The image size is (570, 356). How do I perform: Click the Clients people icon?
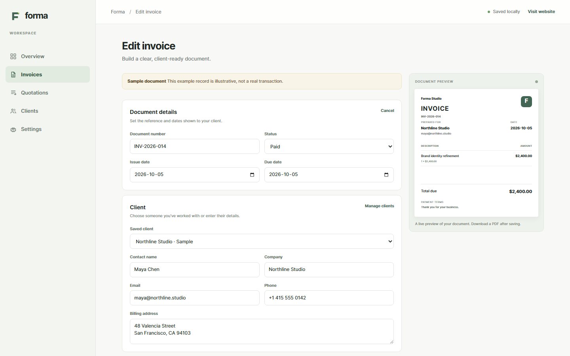click(13, 111)
